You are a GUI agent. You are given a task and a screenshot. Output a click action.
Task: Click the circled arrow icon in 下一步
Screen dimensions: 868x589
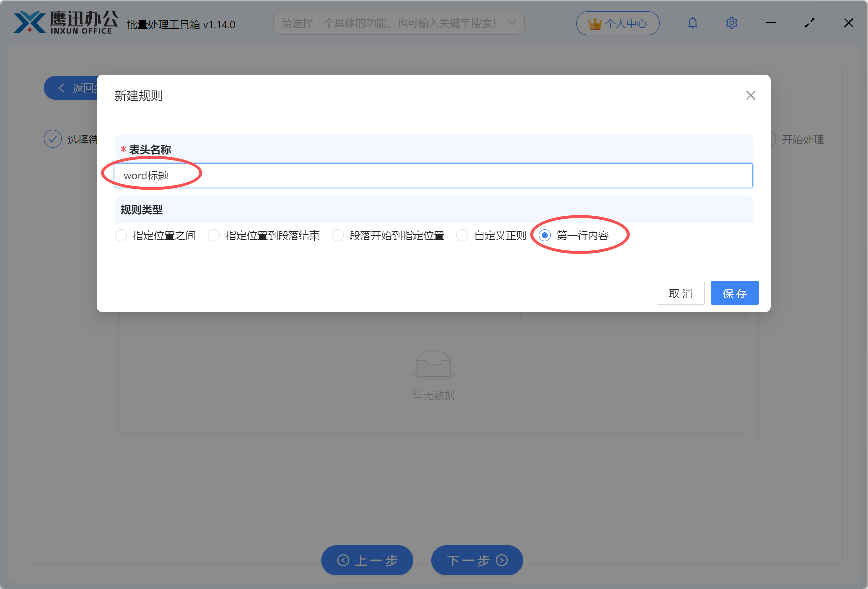coord(501,560)
